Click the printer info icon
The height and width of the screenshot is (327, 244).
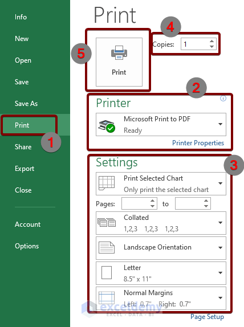pos(223,98)
